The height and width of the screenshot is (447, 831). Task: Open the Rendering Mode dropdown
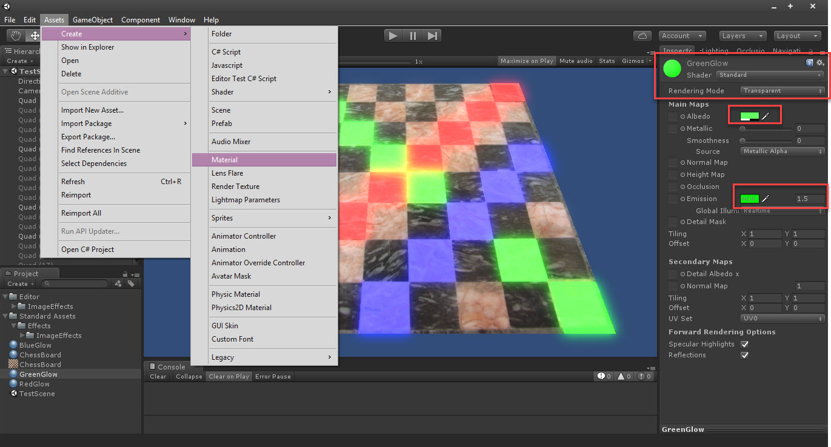point(783,91)
